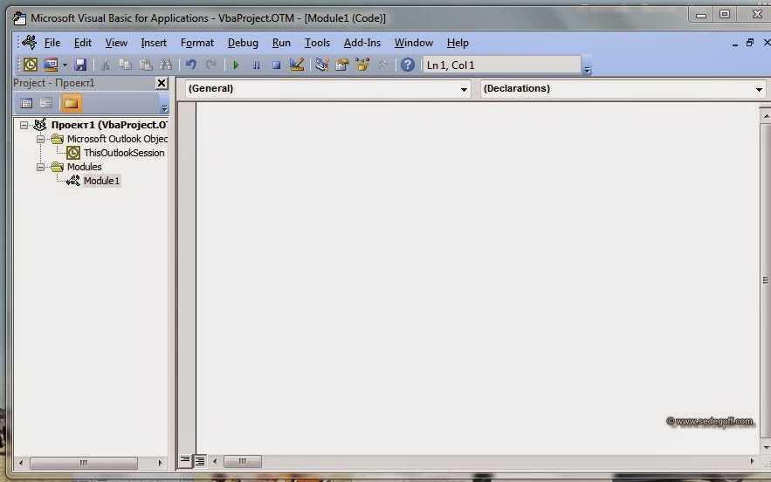
Task: Select Module1 in project tree
Action: coord(101,181)
